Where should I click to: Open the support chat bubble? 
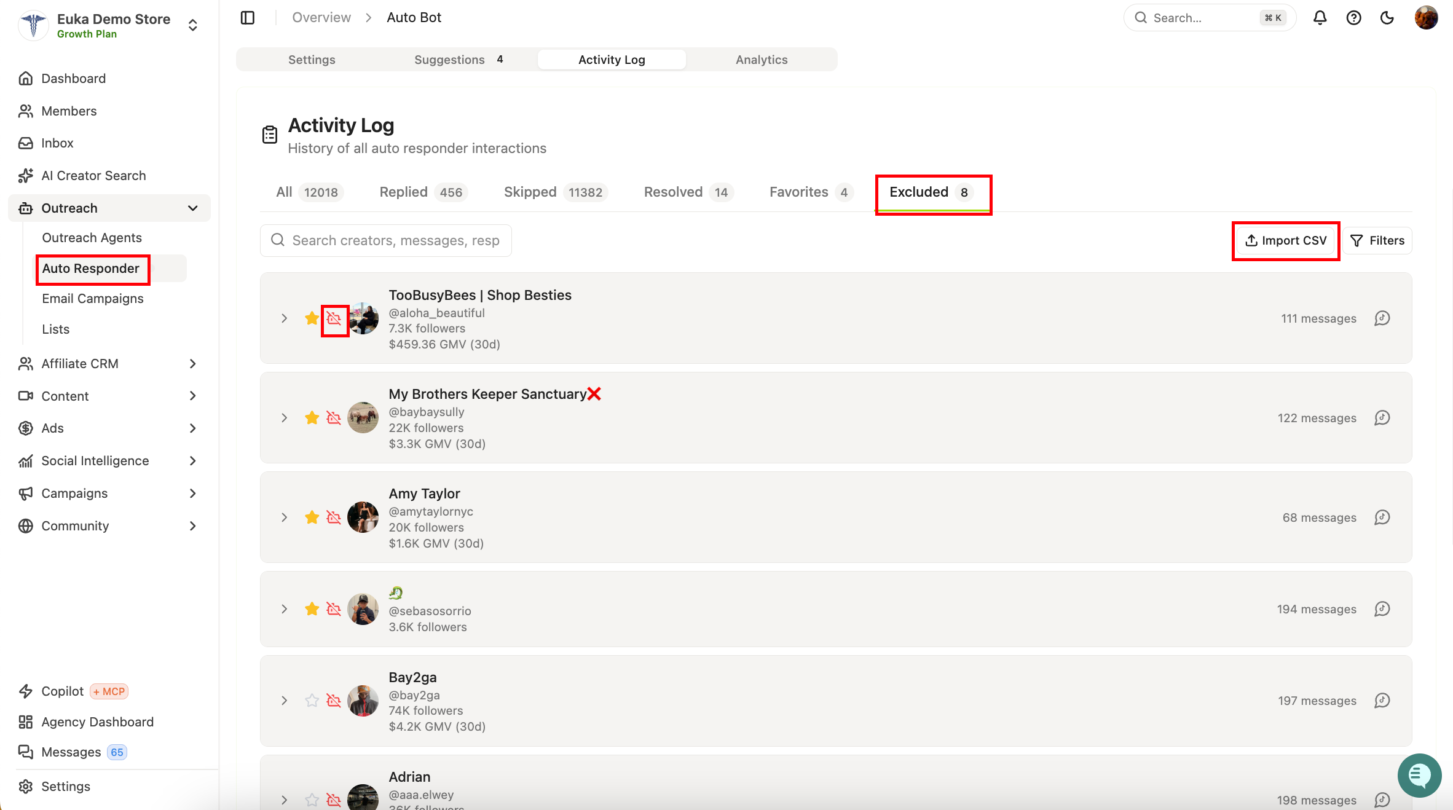1419,776
